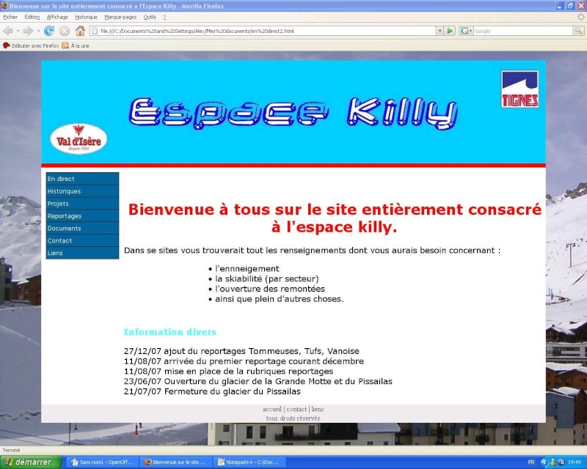Click the 'arrivée du premier reportage' news line
Viewport: 587px width, 469px height.
pos(244,361)
